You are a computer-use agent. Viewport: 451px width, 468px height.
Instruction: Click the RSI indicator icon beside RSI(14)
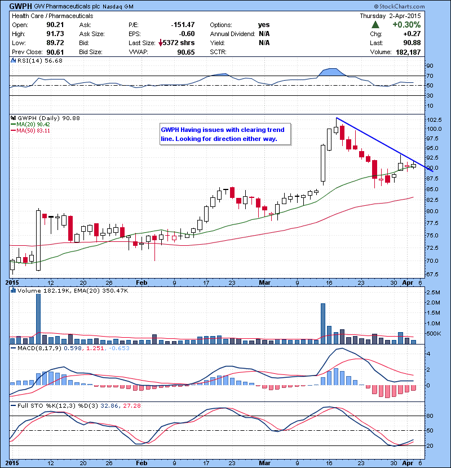pyautogui.click(x=13, y=60)
